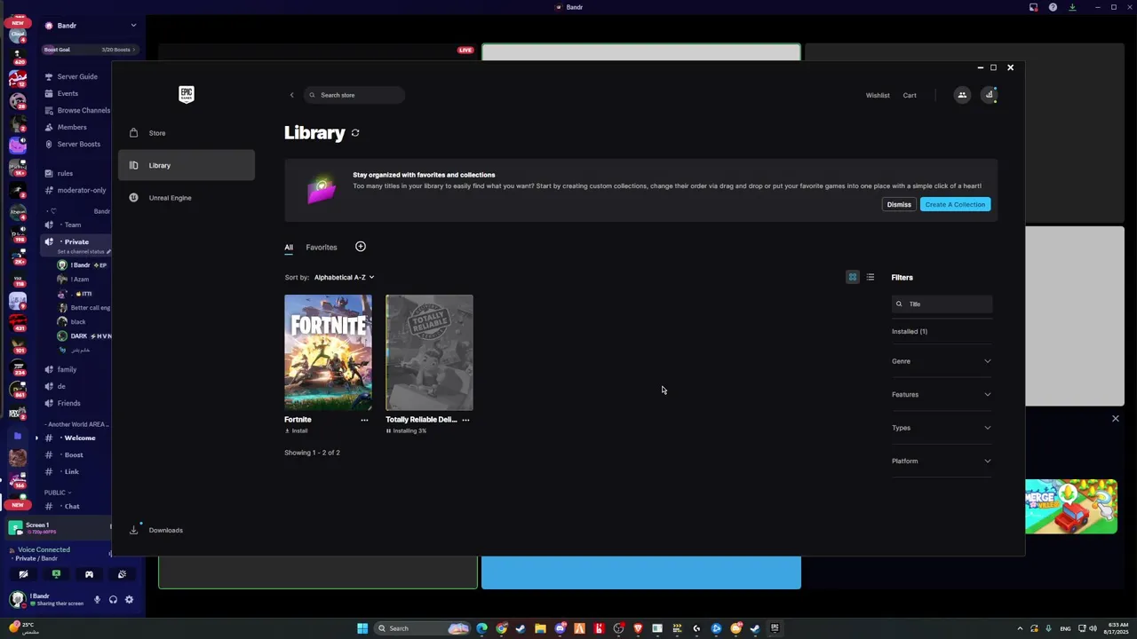Collapse the PUBLIC category in Discord
The width and height of the screenshot is (1137, 639).
[58, 493]
